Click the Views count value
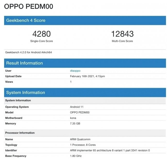 pos(71,82)
